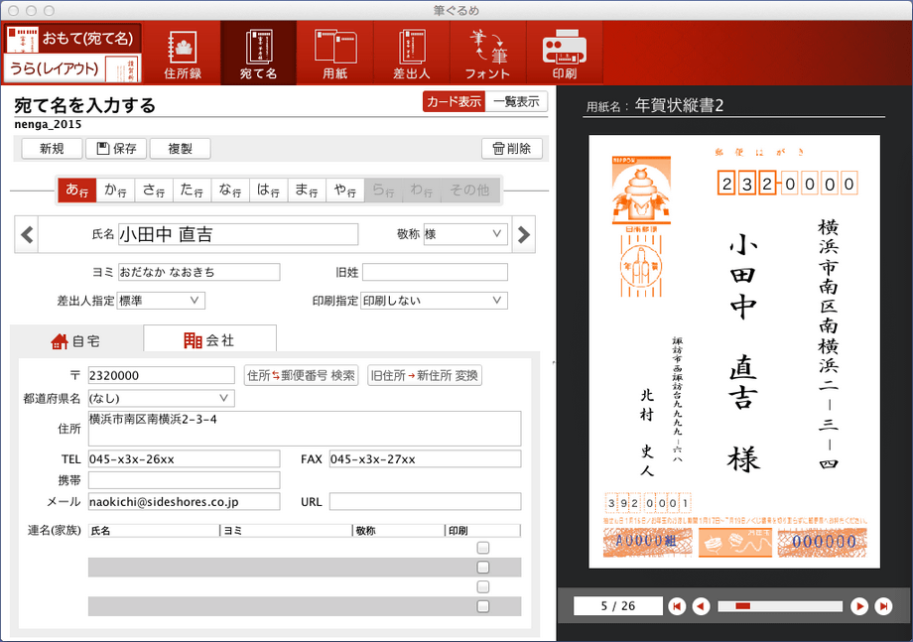The height and width of the screenshot is (642, 913).
Task: Filter addresses by た行
Action: coord(193,190)
